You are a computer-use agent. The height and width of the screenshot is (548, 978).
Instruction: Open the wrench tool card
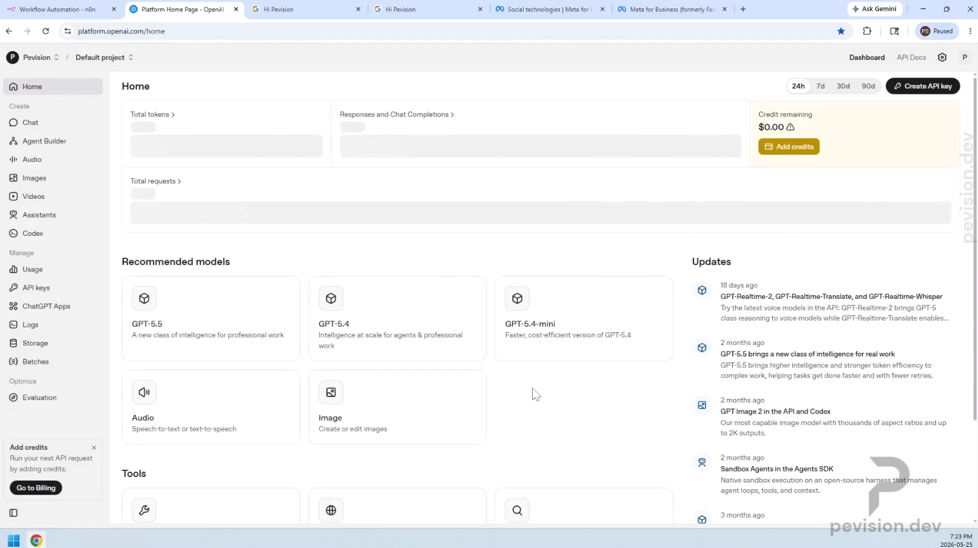tap(211, 506)
